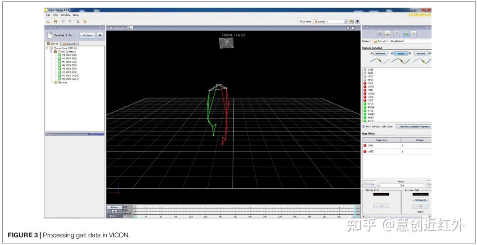Screen dimensions: 477x245
Task: Toggle camera #2 (MX F20) enable box
Action: coord(59,59)
